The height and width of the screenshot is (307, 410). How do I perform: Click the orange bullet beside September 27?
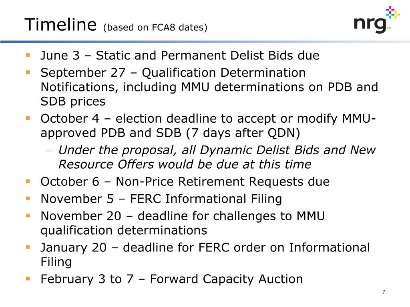(x=28, y=72)
